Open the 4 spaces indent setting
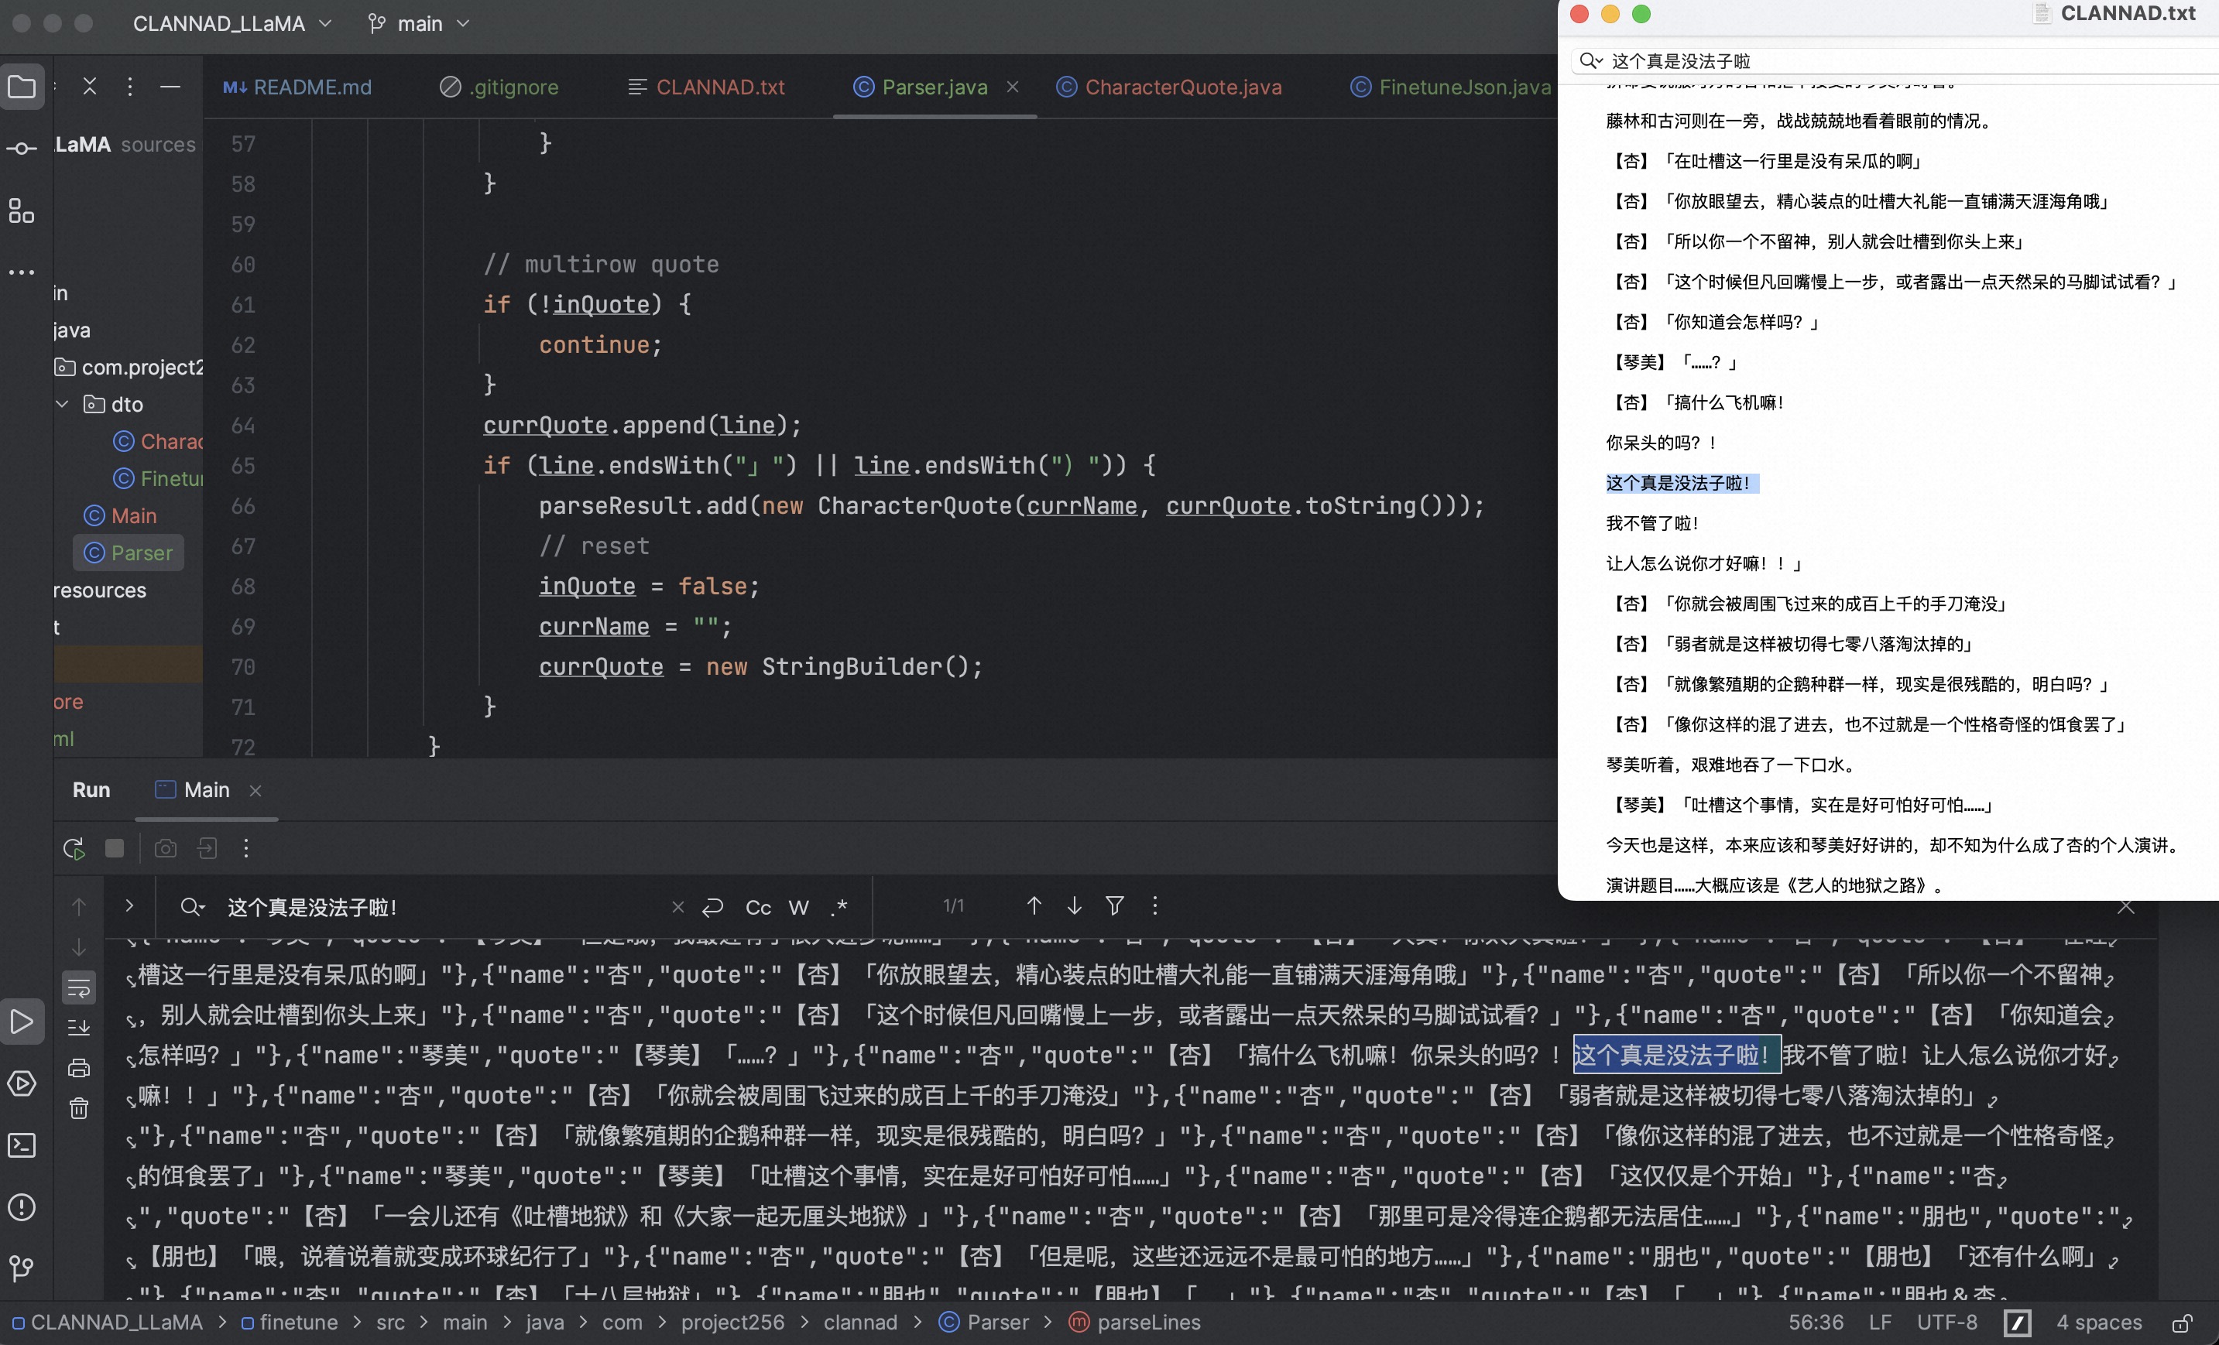This screenshot has width=2219, height=1345. click(x=2099, y=1323)
